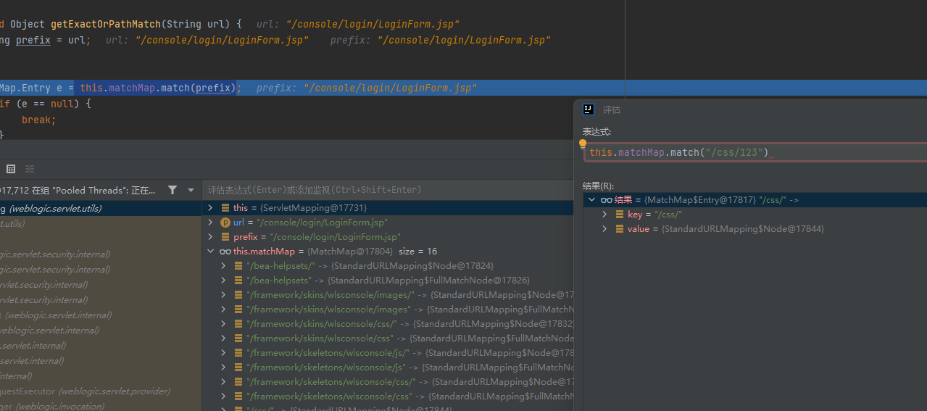
Task: Expand the url variable node
Action: [x=211, y=223]
